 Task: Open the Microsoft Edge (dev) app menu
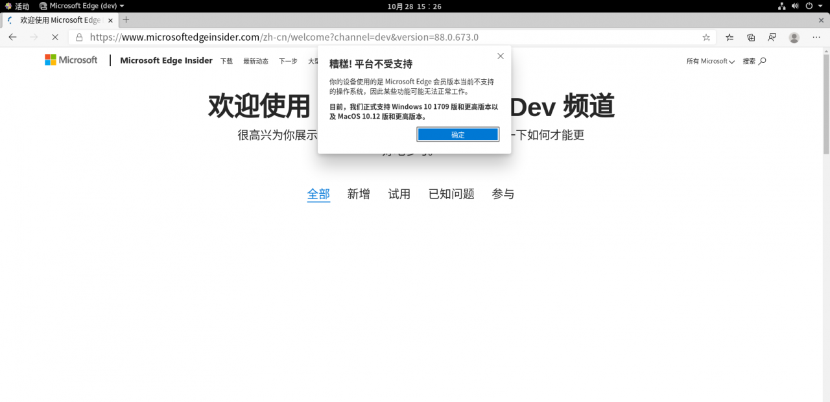[82, 6]
